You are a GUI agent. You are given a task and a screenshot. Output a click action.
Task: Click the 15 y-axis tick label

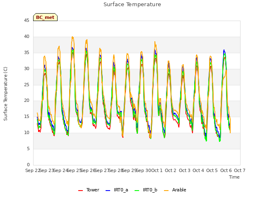(x=26, y=116)
